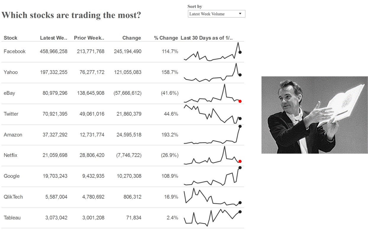The height and width of the screenshot is (230, 368).
Task: Click the Twitter stock name
Action: pos(11,114)
